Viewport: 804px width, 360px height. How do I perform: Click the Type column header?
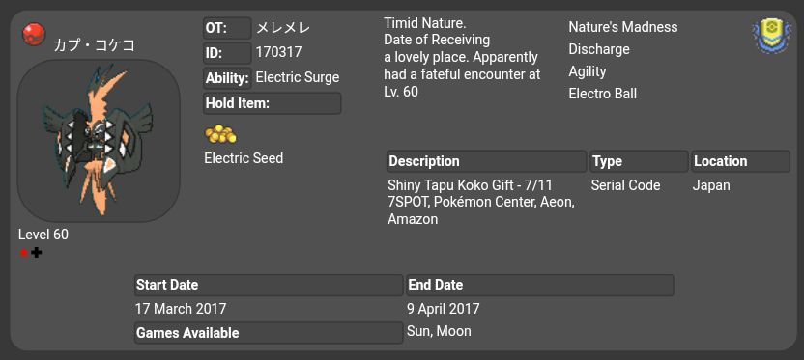[639, 161]
